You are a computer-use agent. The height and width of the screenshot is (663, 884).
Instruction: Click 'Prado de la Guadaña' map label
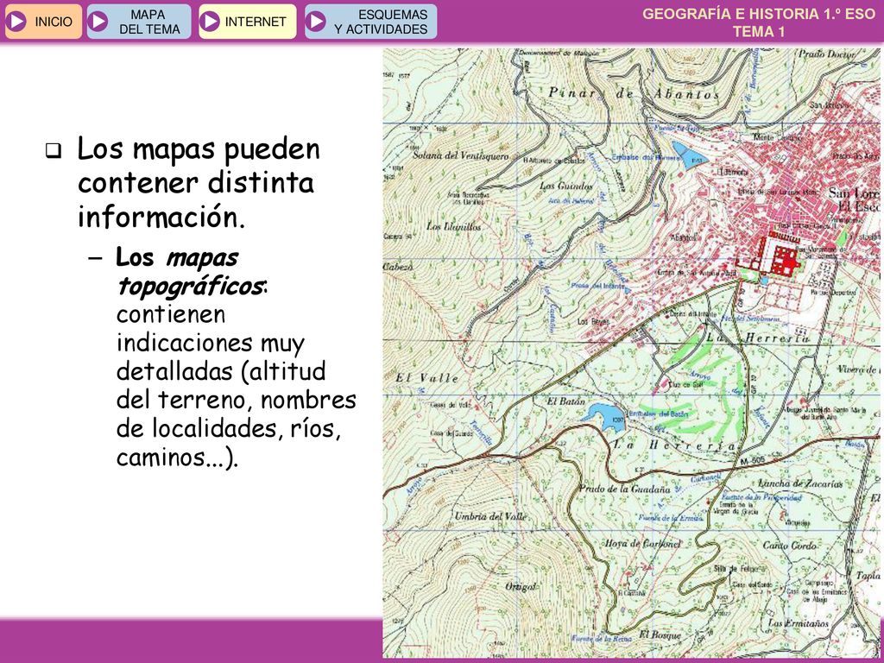tap(625, 489)
